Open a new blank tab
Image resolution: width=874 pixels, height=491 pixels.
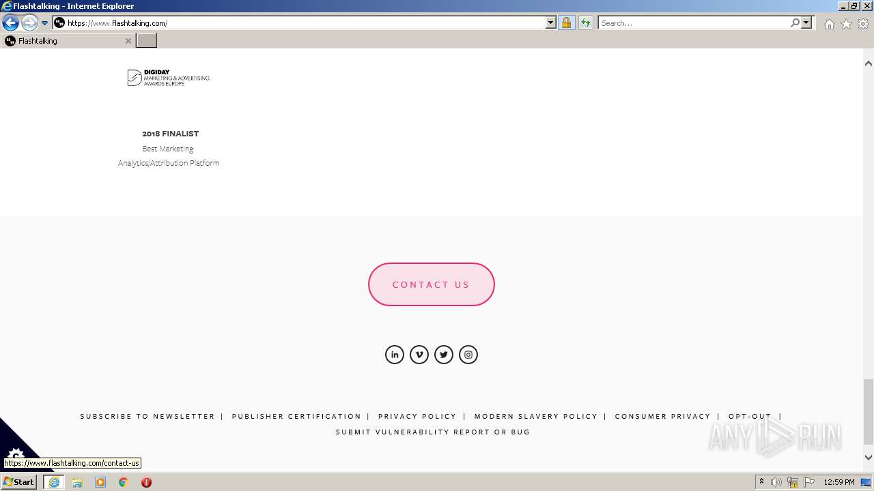tap(147, 41)
